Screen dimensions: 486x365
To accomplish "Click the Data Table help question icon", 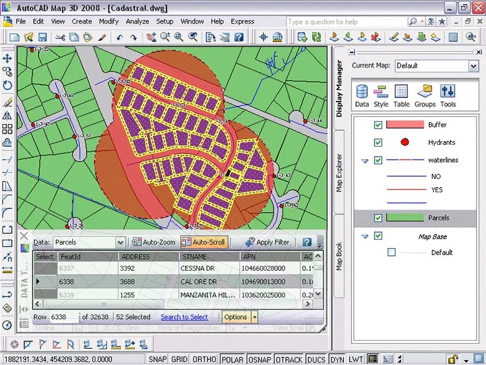I will coord(307,242).
